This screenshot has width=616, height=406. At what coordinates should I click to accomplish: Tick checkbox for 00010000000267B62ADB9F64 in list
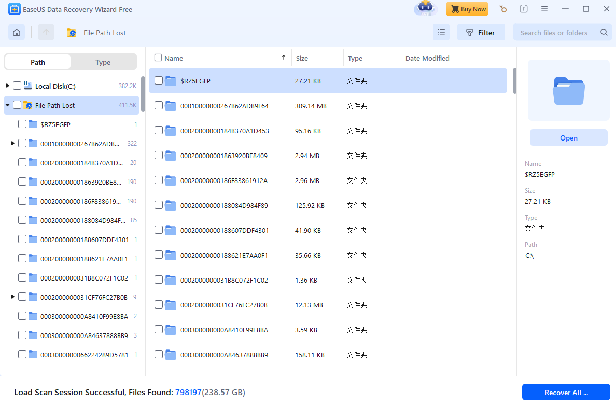[x=159, y=105]
